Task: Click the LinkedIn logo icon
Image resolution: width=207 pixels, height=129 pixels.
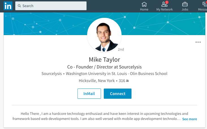Action: [x=8, y=6]
